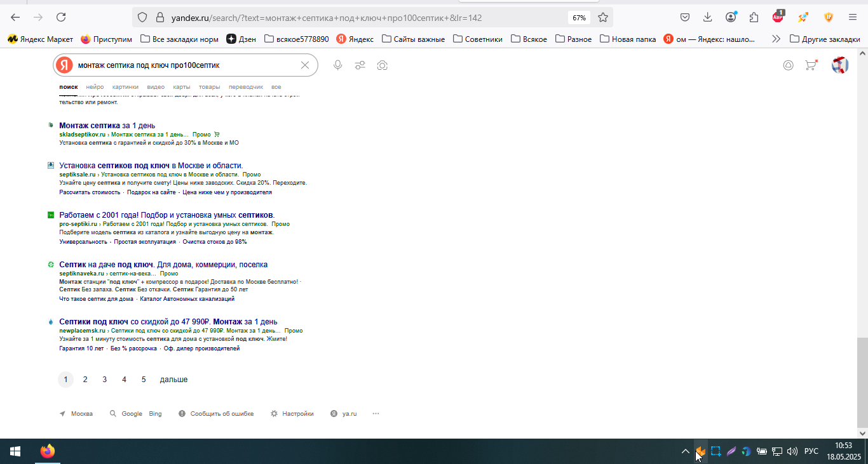Screen dimensions: 868x464
Task: Open the Другие закладки folder
Action: (825, 39)
